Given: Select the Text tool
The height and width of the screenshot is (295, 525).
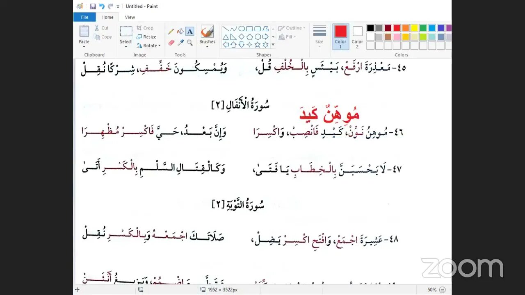Looking at the screenshot, I should tap(190, 32).
